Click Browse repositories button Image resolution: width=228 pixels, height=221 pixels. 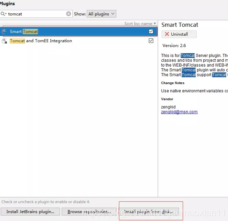(x=89, y=211)
